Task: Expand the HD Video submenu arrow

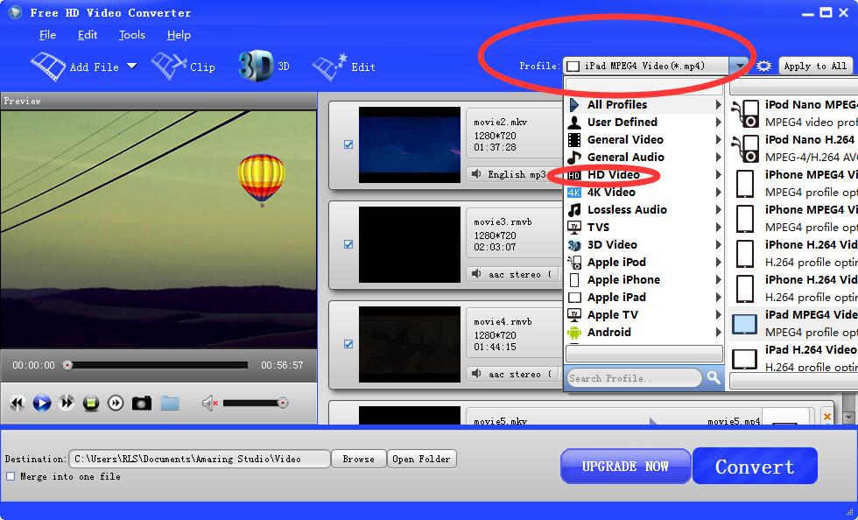Action: pyautogui.click(x=718, y=174)
